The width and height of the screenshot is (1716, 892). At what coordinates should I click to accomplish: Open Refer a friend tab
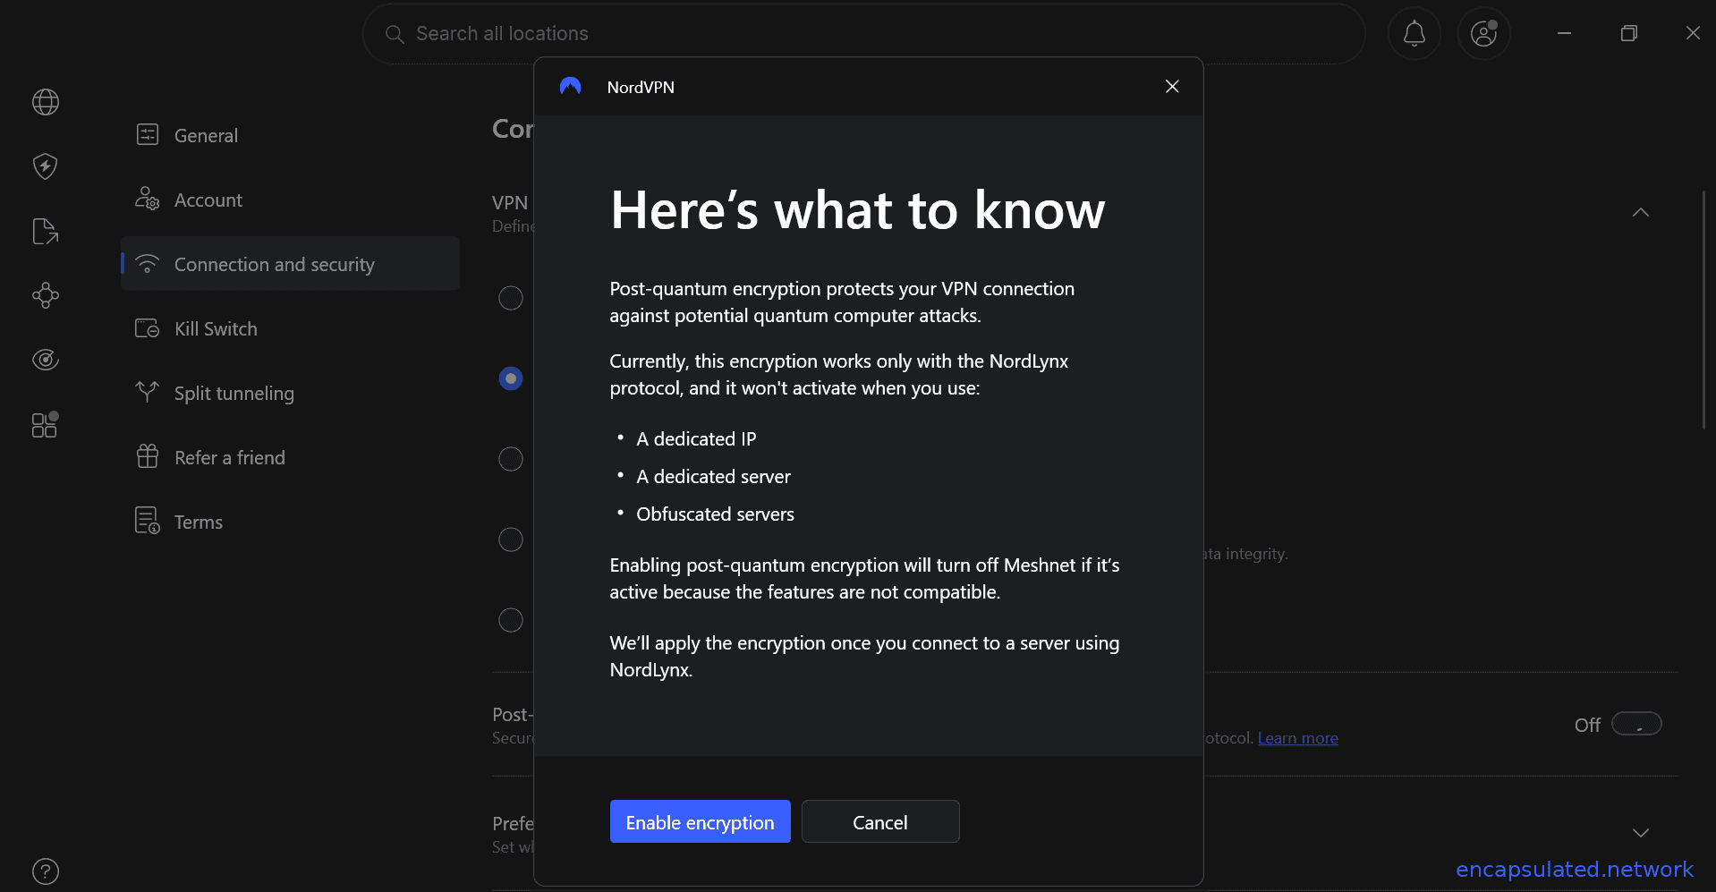pyautogui.click(x=290, y=457)
